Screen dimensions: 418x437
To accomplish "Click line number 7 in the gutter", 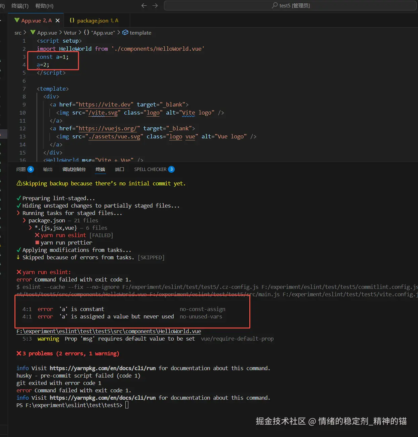I will 24,89.
